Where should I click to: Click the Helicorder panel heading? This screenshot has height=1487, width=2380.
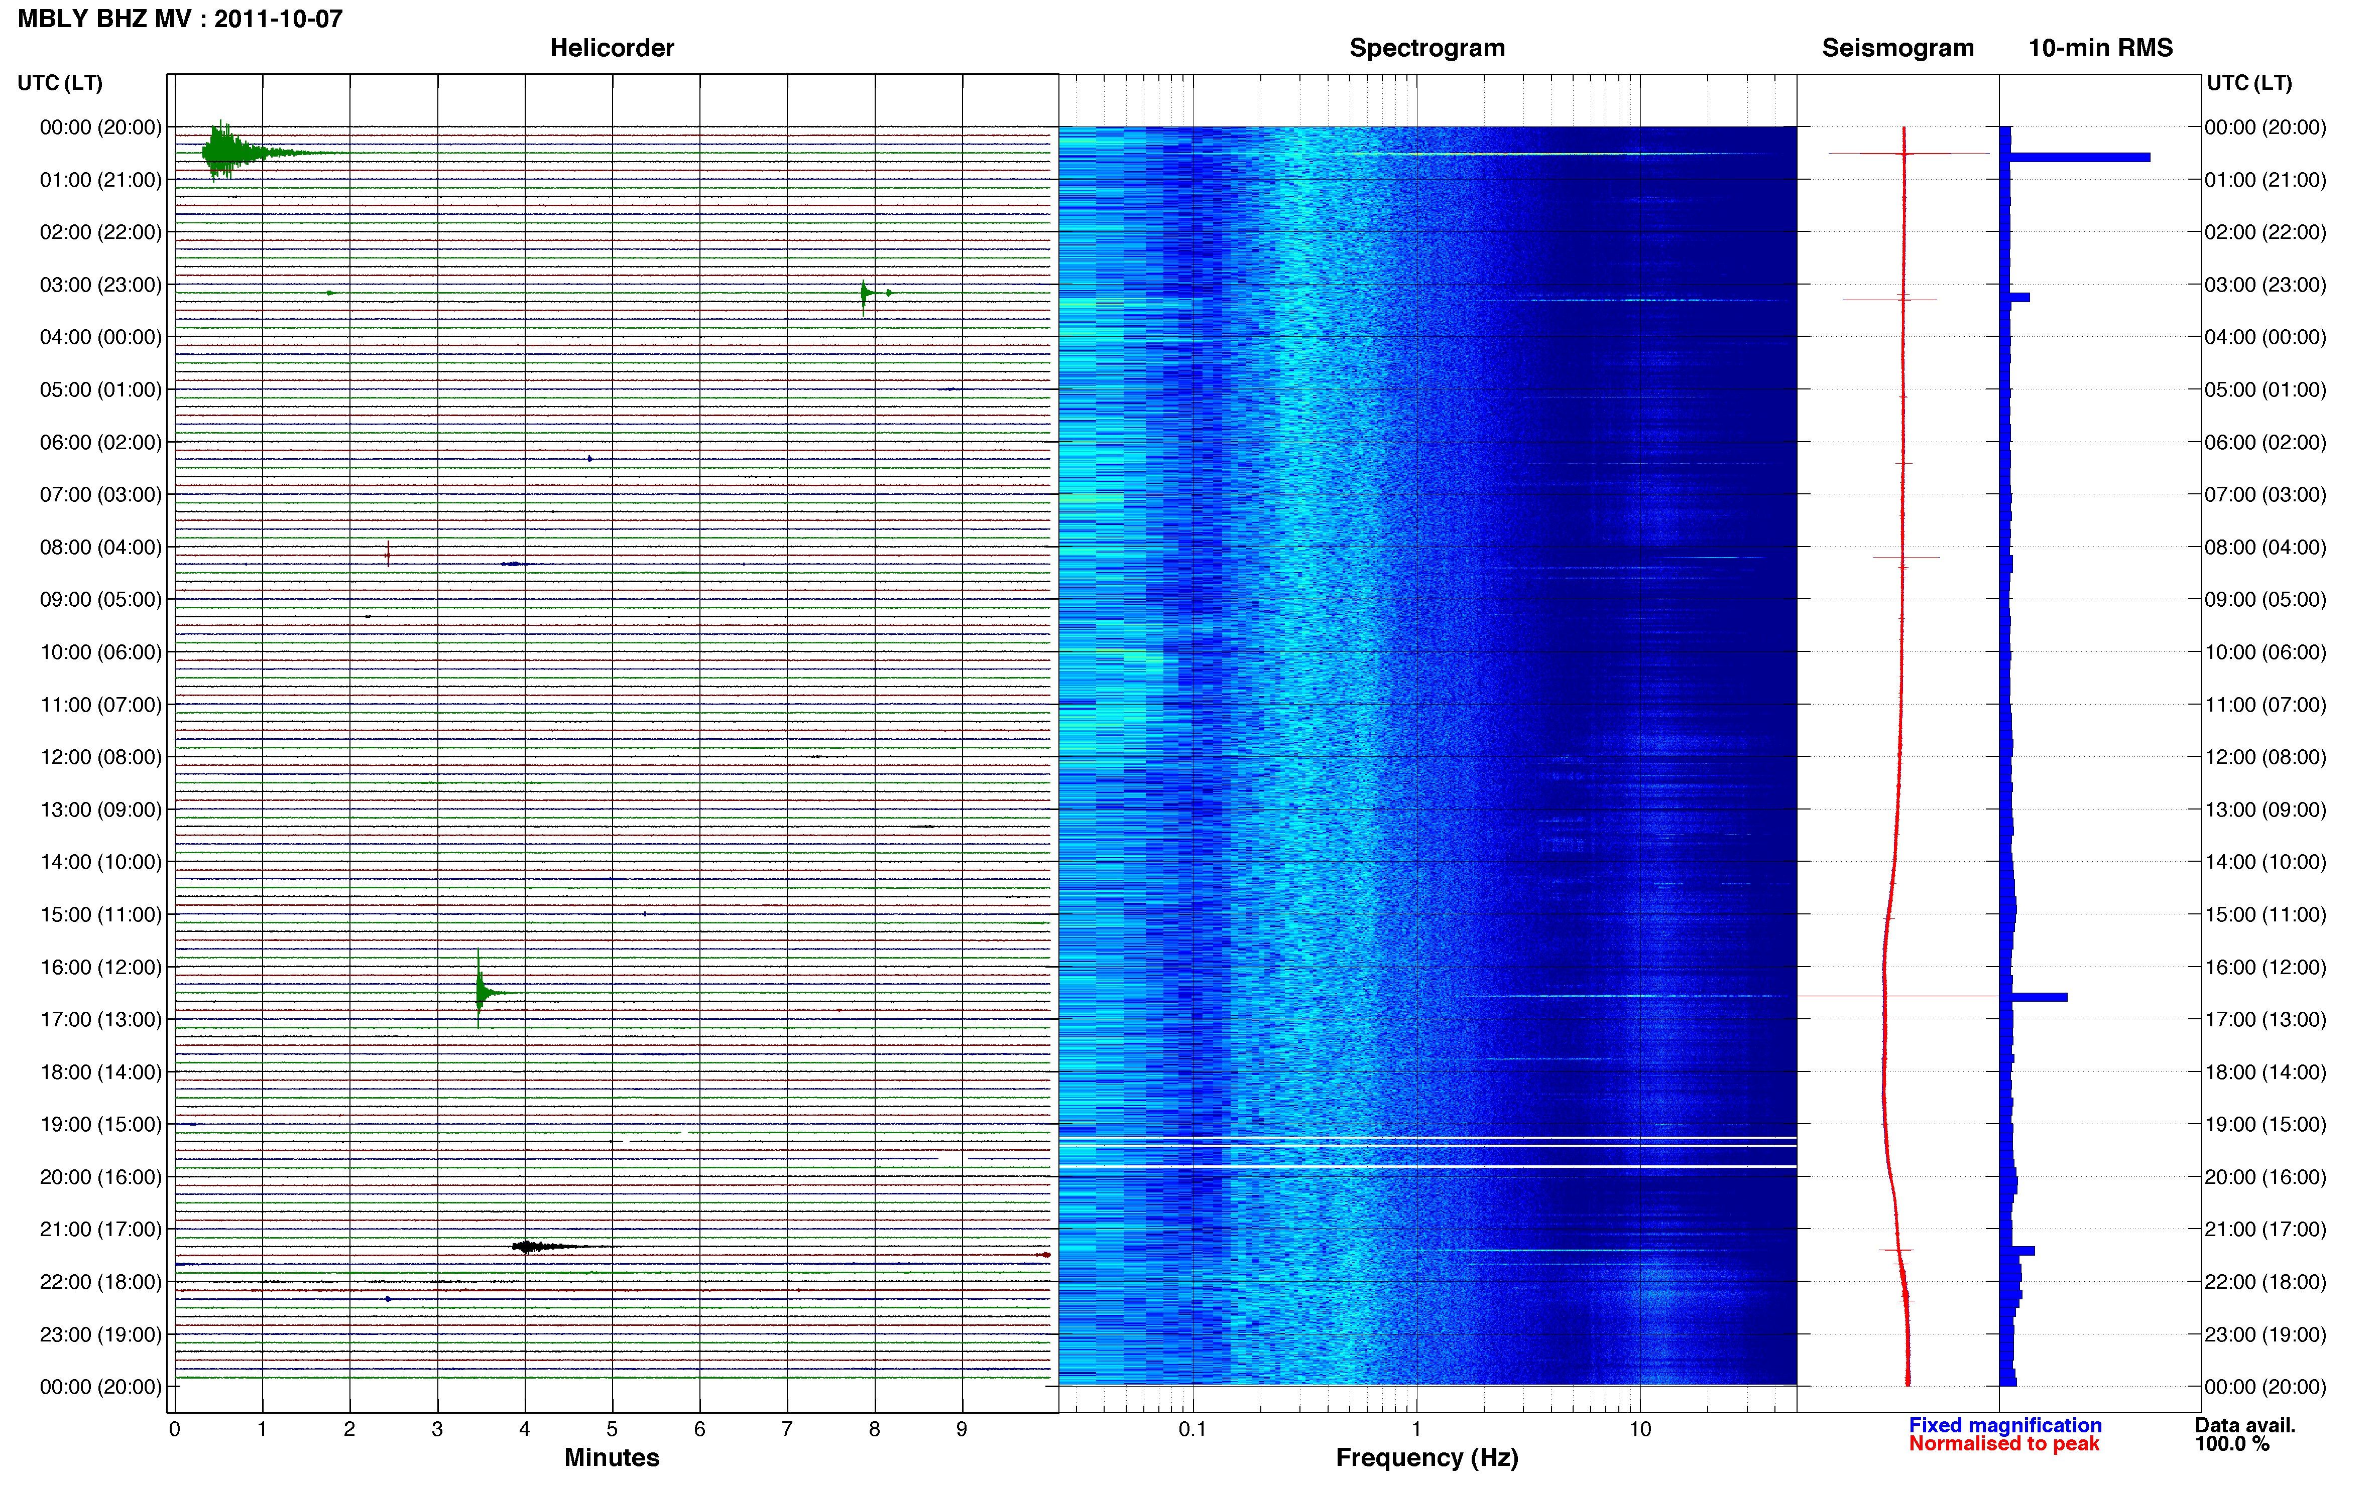611,48
